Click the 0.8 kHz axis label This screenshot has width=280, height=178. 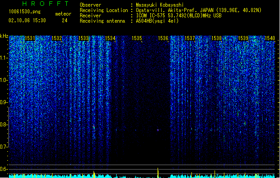click(4, 125)
